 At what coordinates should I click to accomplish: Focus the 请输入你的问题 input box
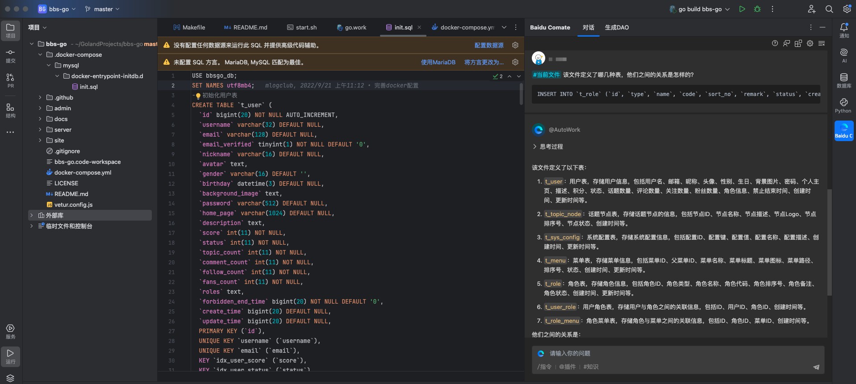point(678,353)
